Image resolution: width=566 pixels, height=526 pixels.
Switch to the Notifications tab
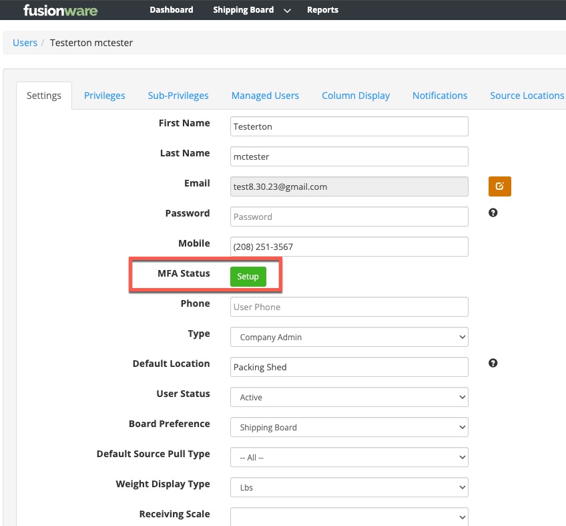point(439,96)
